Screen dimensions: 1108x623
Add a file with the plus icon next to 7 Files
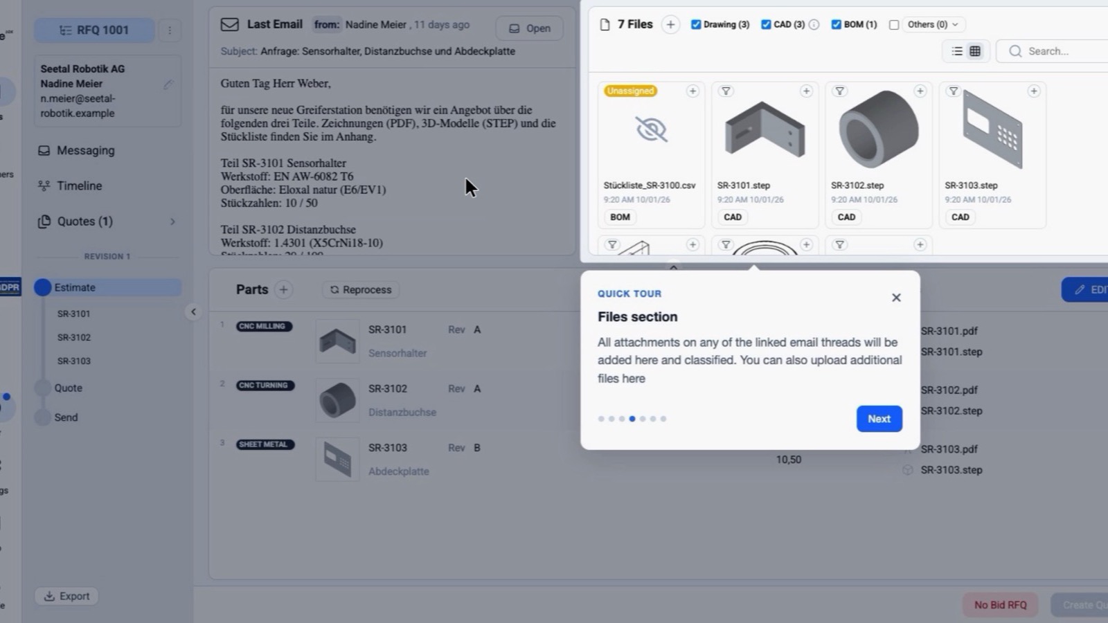[x=670, y=25]
